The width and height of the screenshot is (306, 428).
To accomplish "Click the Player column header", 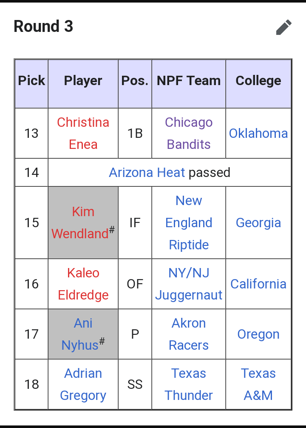I will coord(83,81).
